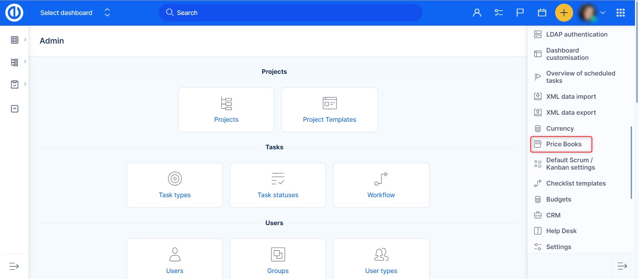Open XML data import menu item

pos(571,96)
